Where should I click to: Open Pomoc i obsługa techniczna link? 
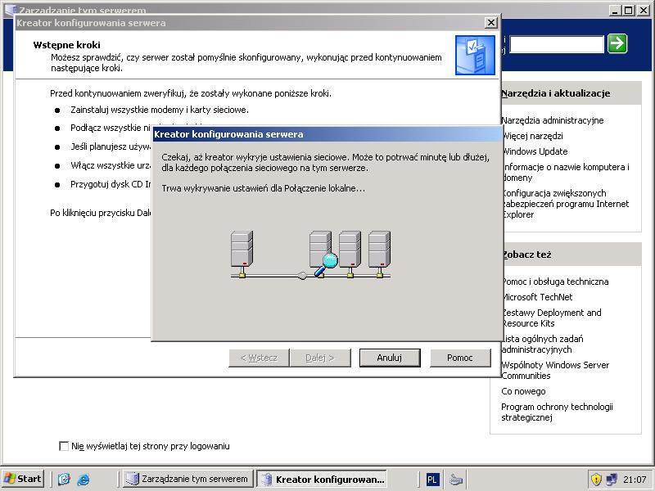[555, 282]
